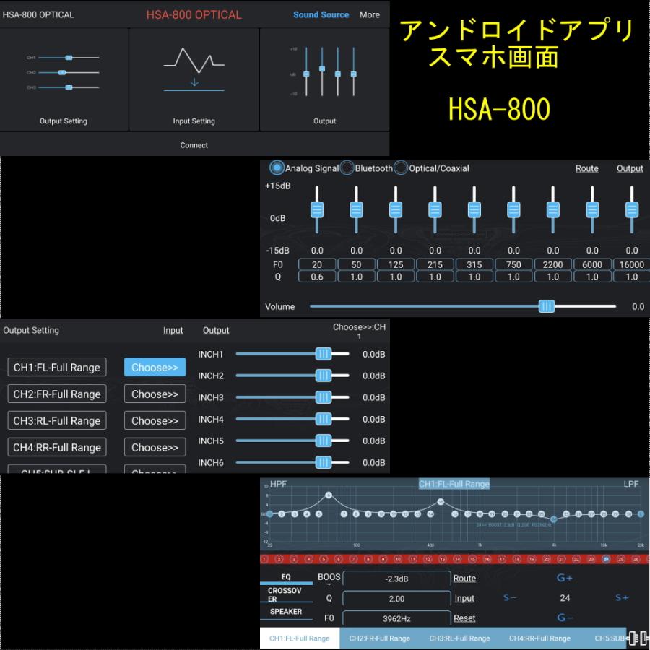Select Optical/Coaxial radio button

tap(400, 168)
